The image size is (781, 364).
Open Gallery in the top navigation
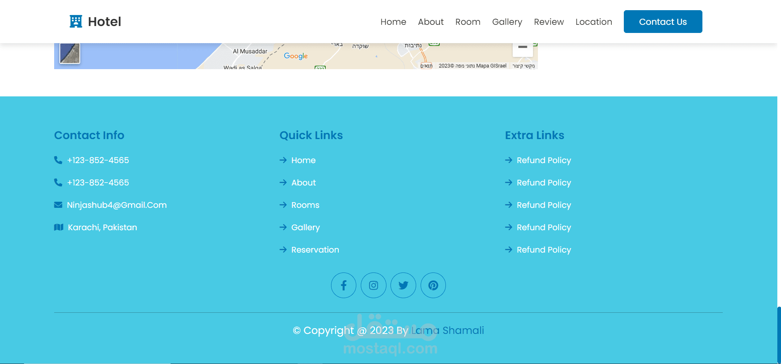coord(507,22)
